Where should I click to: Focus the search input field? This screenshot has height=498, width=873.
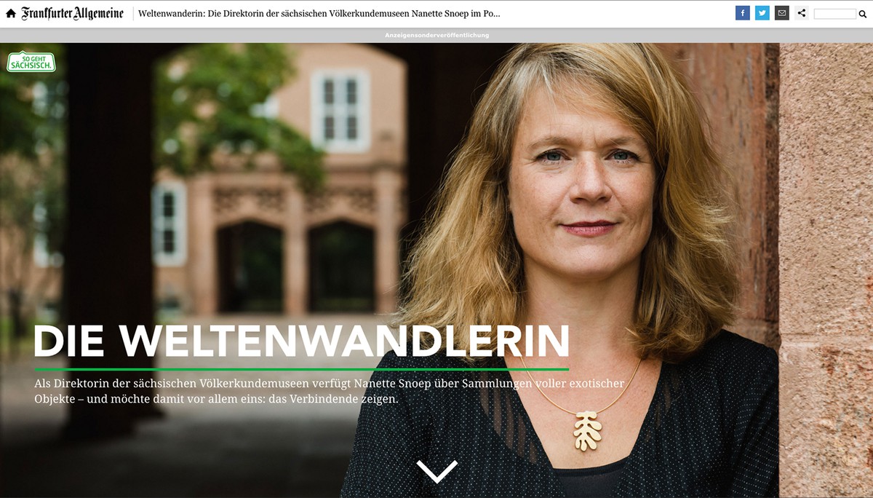835,14
